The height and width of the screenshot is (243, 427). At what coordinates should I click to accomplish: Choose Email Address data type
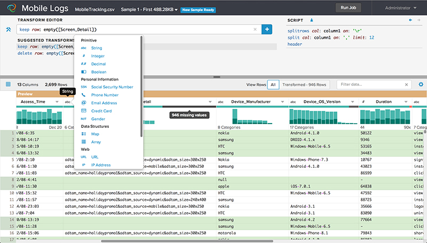(104, 103)
